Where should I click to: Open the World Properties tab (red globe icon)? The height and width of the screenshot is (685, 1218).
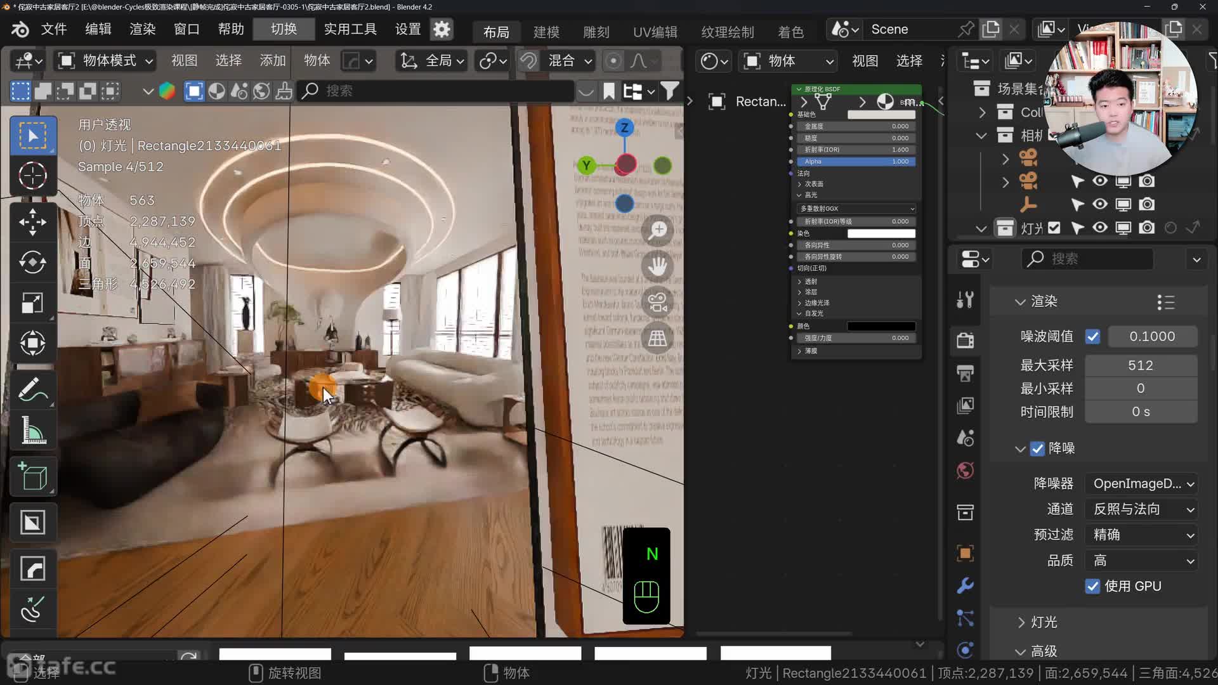(964, 471)
